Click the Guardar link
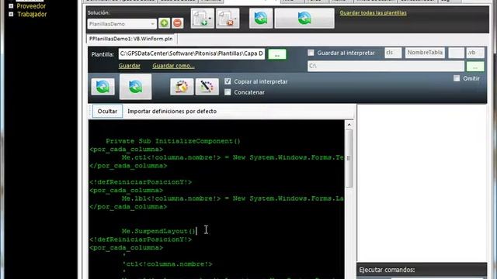Screen dimensions: 497x279 coord(130,66)
